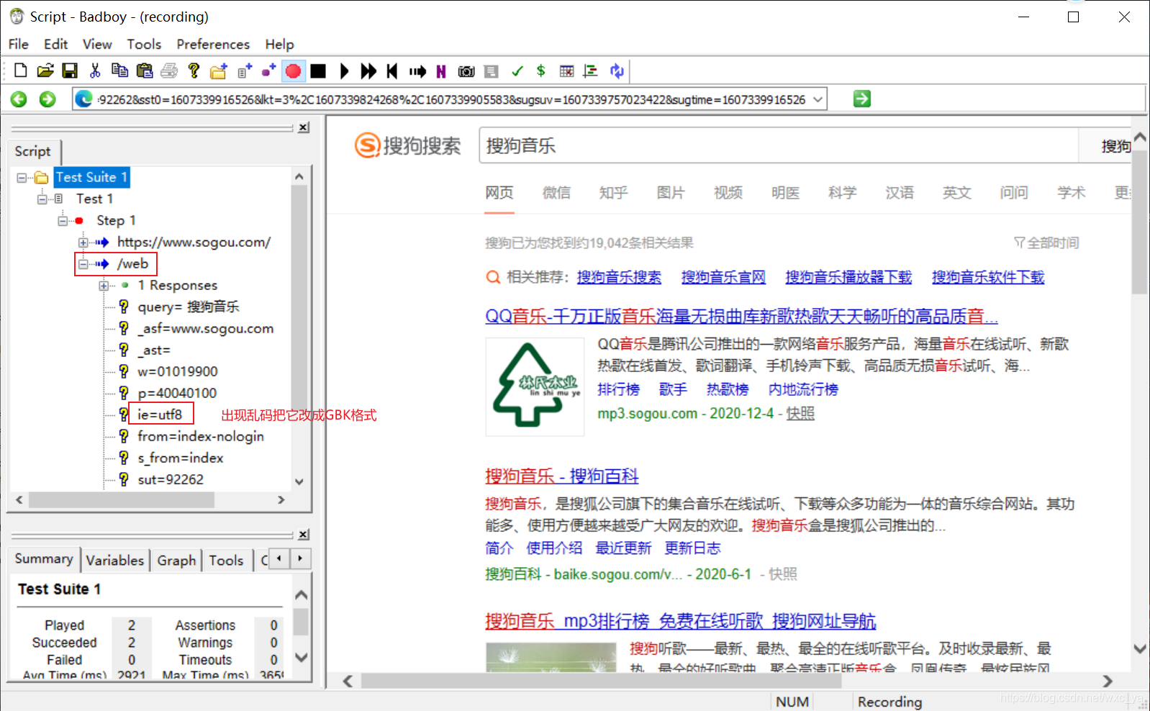The height and width of the screenshot is (711, 1150).
Task: Select the query= parameter row
Action: point(188,307)
